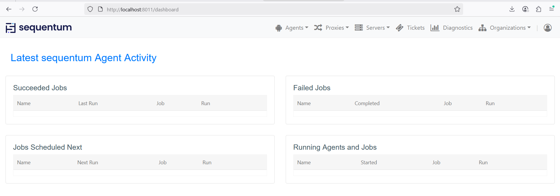Screen dimensions: 560x196
Task: Click Latest sequentum Agent Activity heading
Action: (83, 58)
